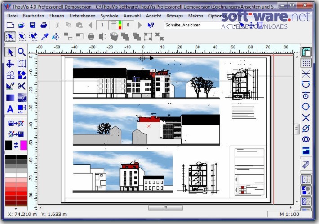Pick the magenta background color swatch
Screen dimensions: 319x224
click(23, 145)
